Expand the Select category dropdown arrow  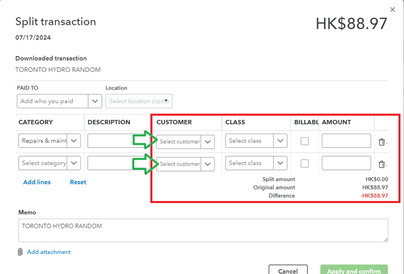pyautogui.click(x=74, y=163)
